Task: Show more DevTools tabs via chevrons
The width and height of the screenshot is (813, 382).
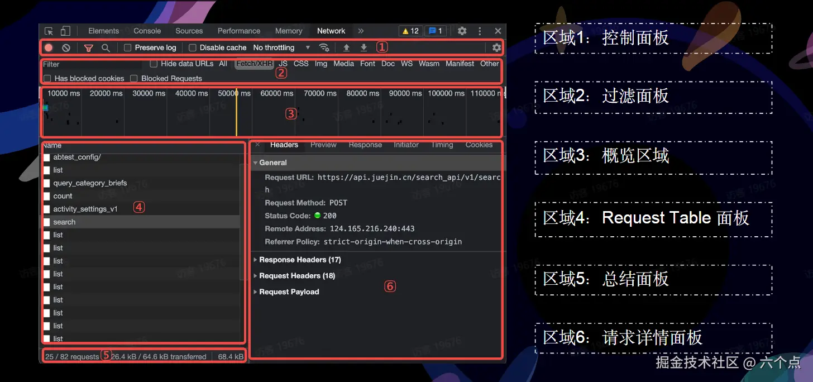Action: [361, 31]
